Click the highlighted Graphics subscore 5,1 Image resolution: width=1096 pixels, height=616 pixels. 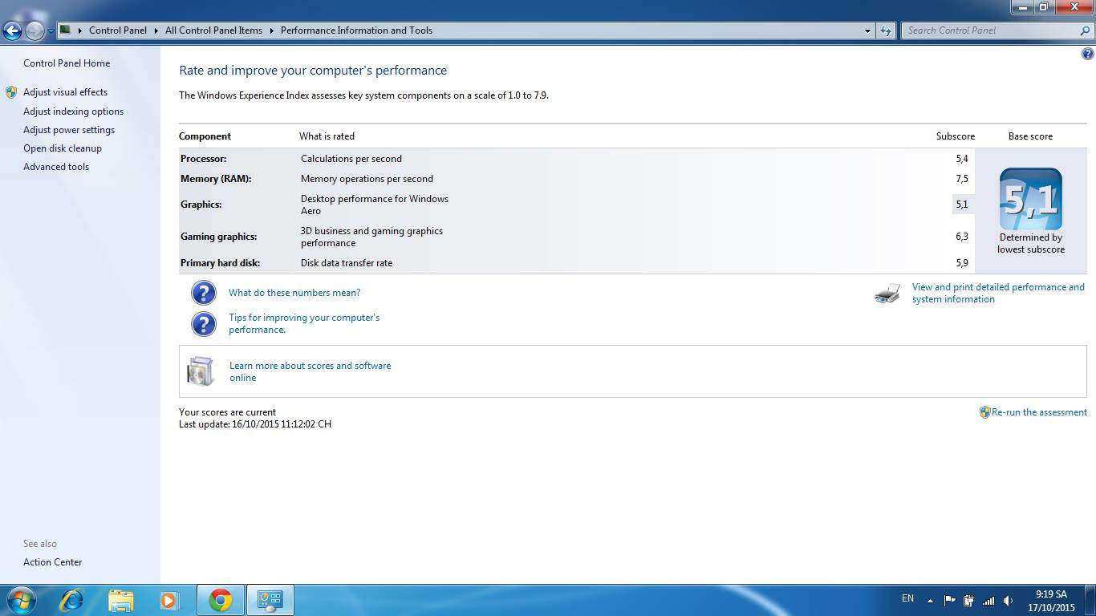(962, 205)
